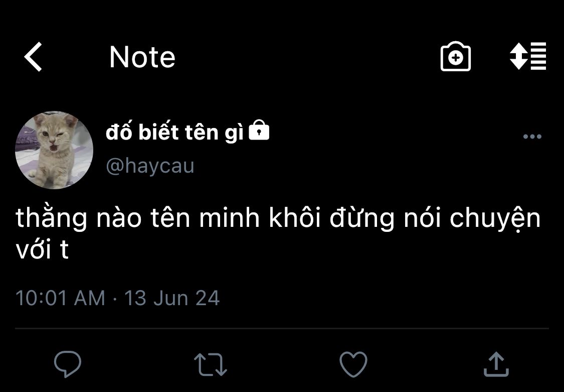The height and width of the screenshot is (392, 564).
Task: Retweet this post
Action: point(211,364)
